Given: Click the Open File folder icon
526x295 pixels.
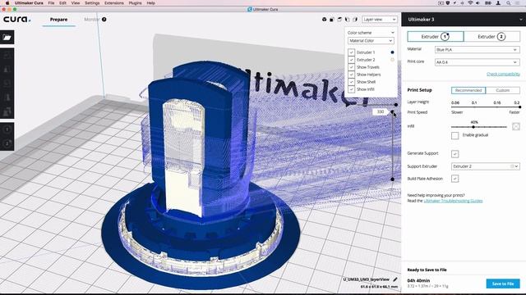Looking at the screenshot, I should click(7, 38).
